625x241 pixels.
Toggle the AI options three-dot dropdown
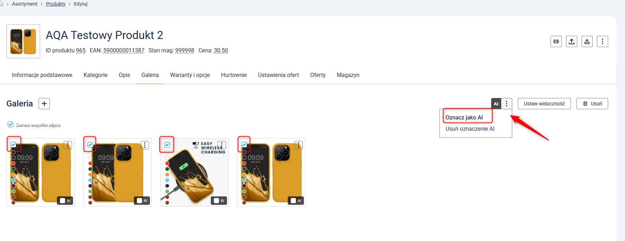tap(507, 104)
